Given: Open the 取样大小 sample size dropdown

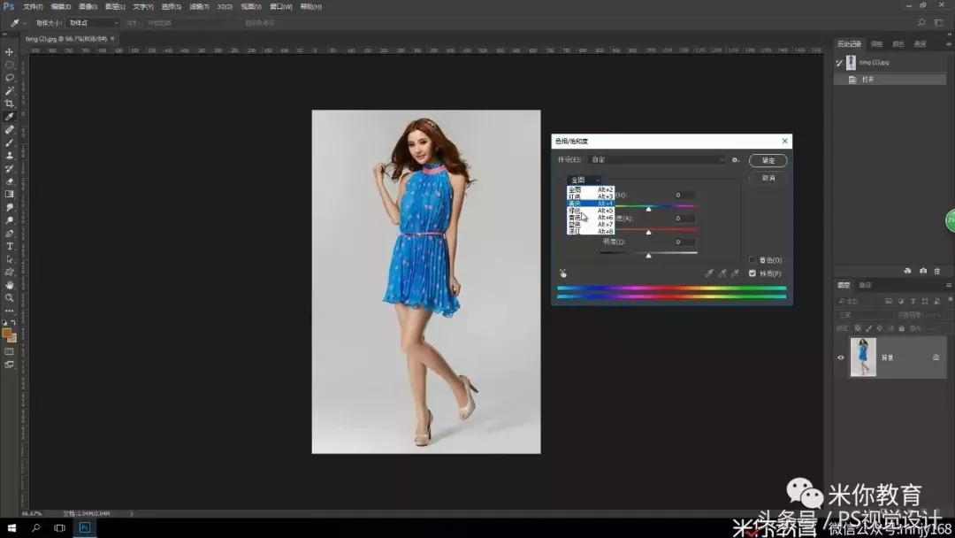Looking at the screenshot, I should coord(92,23).
